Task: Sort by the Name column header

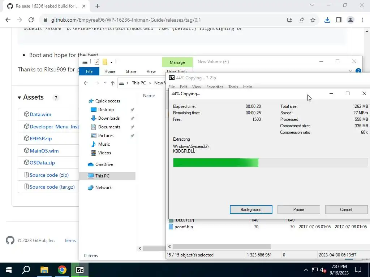Action: 149,96
